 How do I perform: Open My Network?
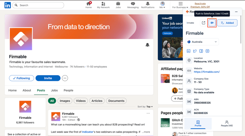pyautogui.click(x=103, y=5)
